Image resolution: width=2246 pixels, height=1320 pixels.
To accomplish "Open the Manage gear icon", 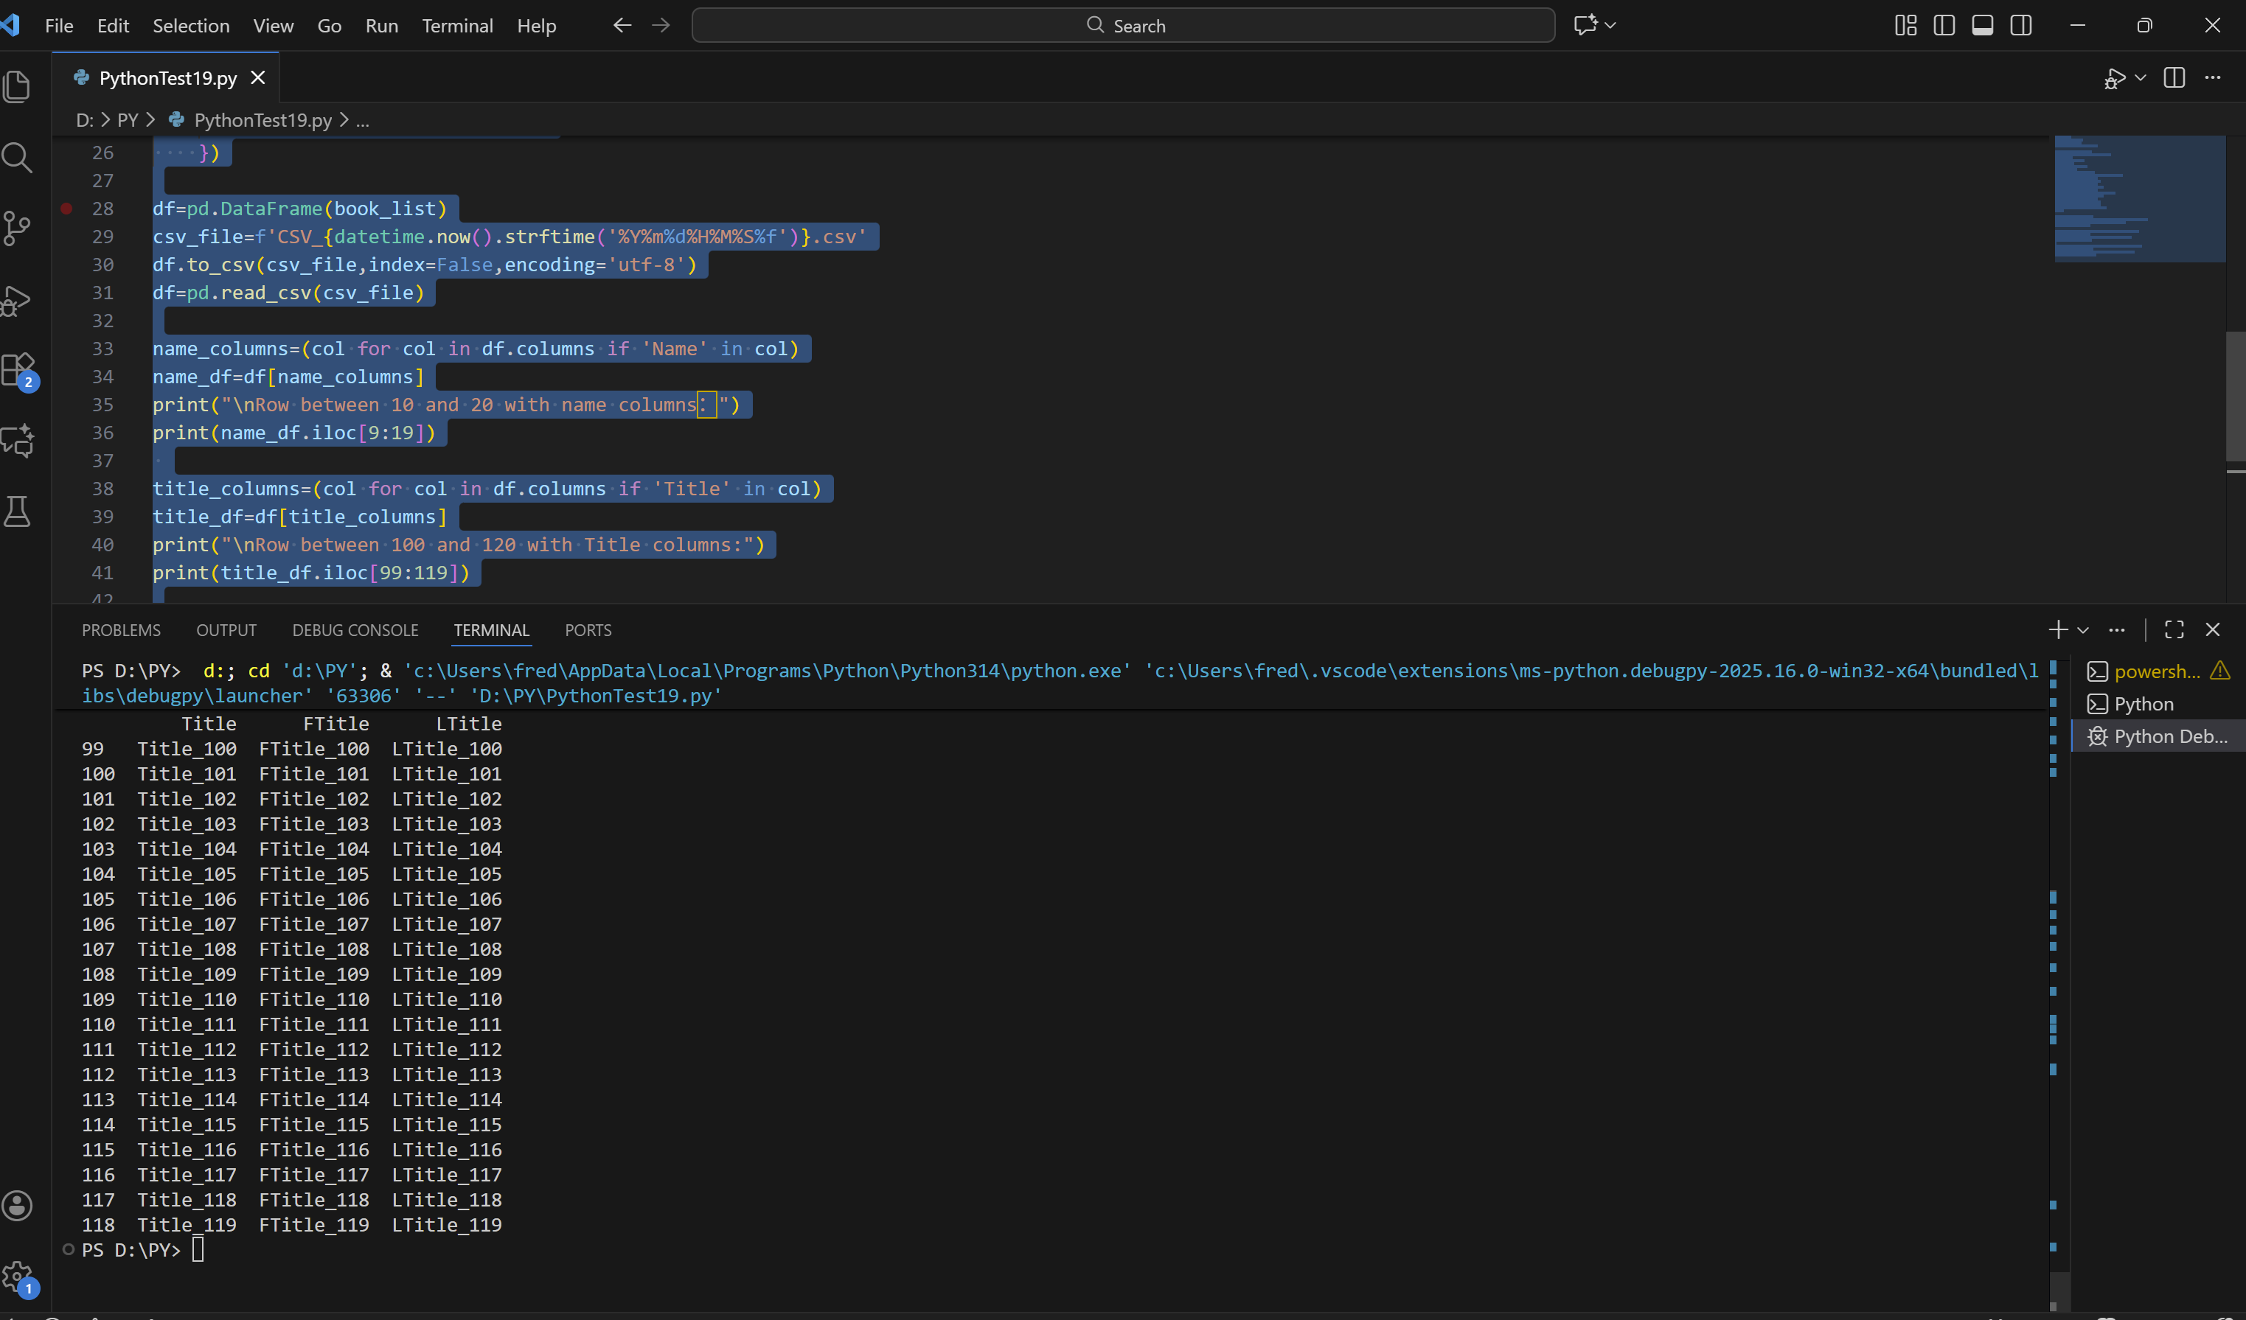I will 17,1277.
